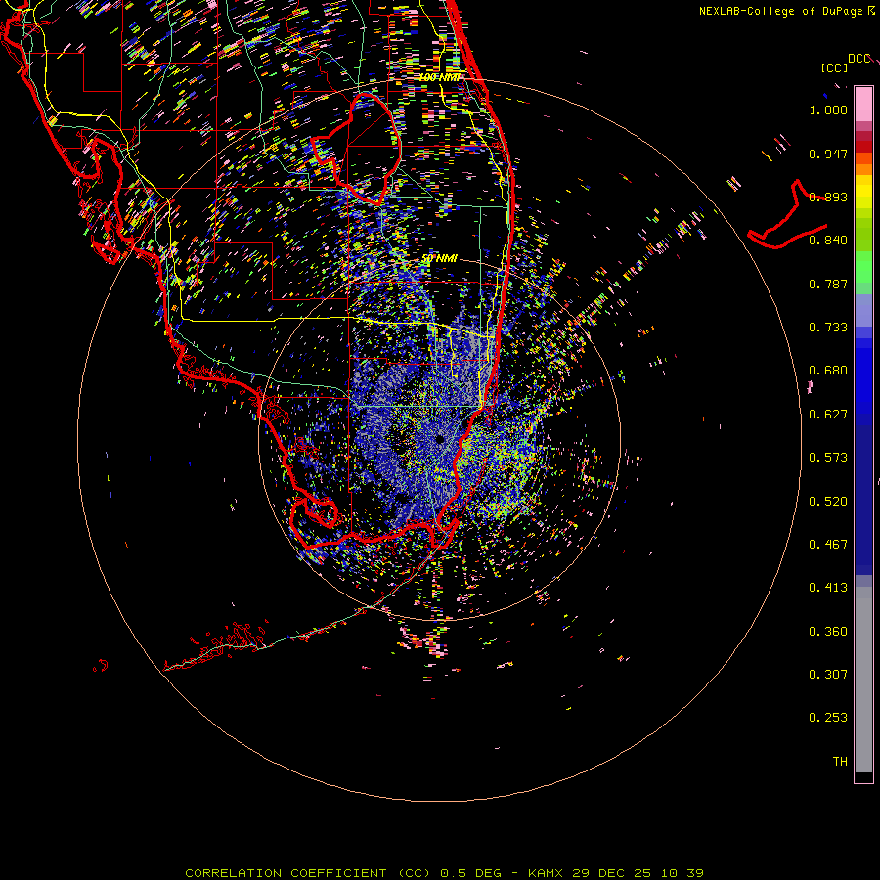
Task: Pick the gray segment of the color bar
Action: tap(863, 680)
